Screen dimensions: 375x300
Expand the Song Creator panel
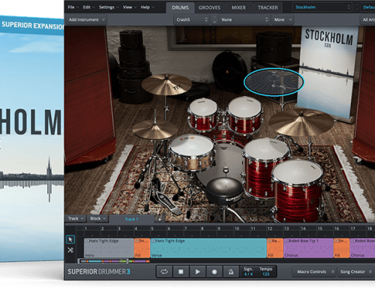[355, 271]
